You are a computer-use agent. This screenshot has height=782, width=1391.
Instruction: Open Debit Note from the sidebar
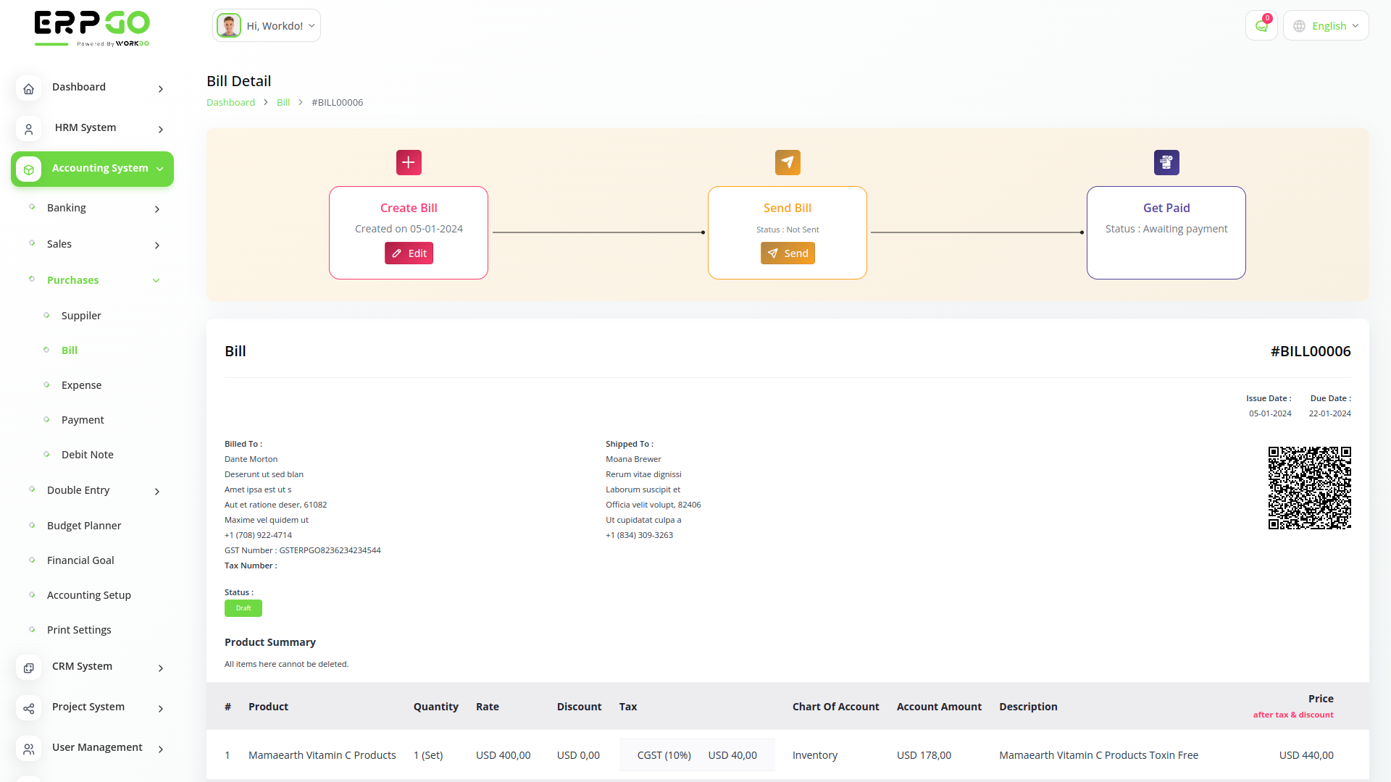tap(87, 455)
